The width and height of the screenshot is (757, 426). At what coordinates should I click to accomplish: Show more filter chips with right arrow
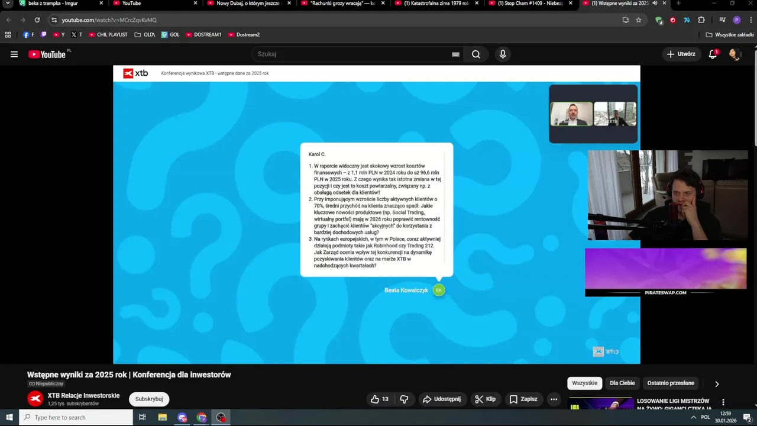click(717, 384)
